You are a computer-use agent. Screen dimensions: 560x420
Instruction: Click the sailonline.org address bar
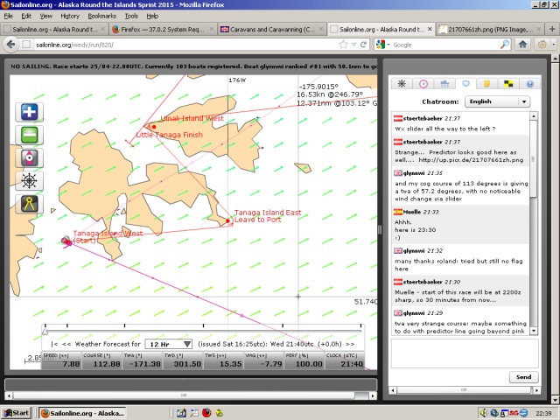185,45
